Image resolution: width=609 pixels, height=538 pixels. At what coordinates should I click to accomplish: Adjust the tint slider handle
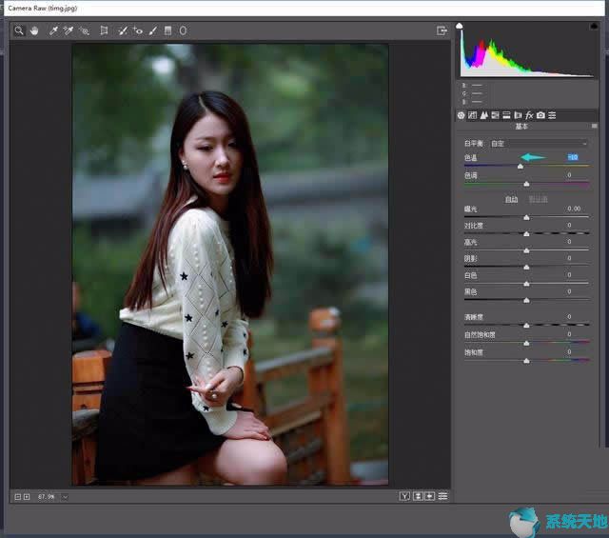tap(526, 184)
